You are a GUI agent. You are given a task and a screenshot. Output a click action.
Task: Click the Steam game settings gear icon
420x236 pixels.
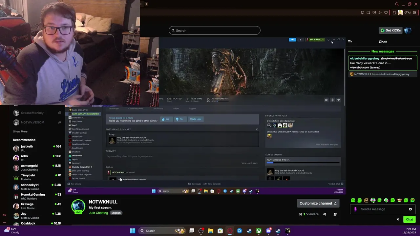326,100
